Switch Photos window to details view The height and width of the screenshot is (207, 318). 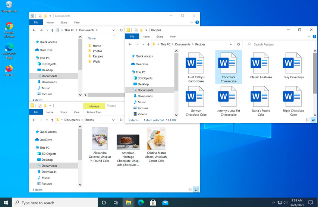click(191, 189)
